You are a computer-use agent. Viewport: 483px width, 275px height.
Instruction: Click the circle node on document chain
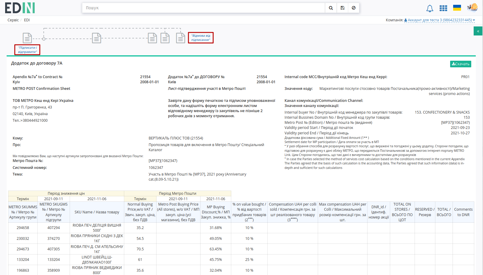coord(44,39)
